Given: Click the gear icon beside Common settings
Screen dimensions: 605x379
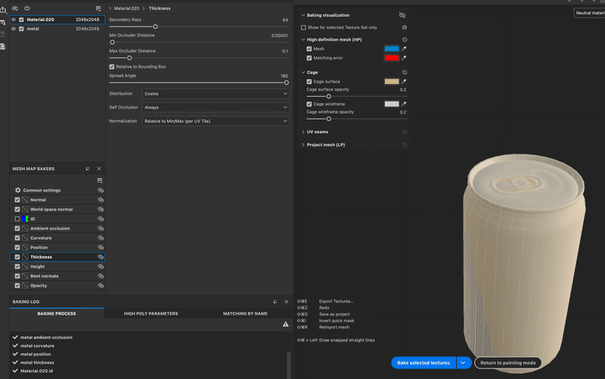Looking at the screenshot, I should pyautogui.click(x=17, y=191).
